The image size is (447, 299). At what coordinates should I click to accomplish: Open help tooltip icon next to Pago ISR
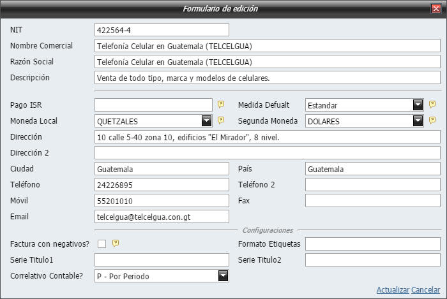(x=221, y=105)
